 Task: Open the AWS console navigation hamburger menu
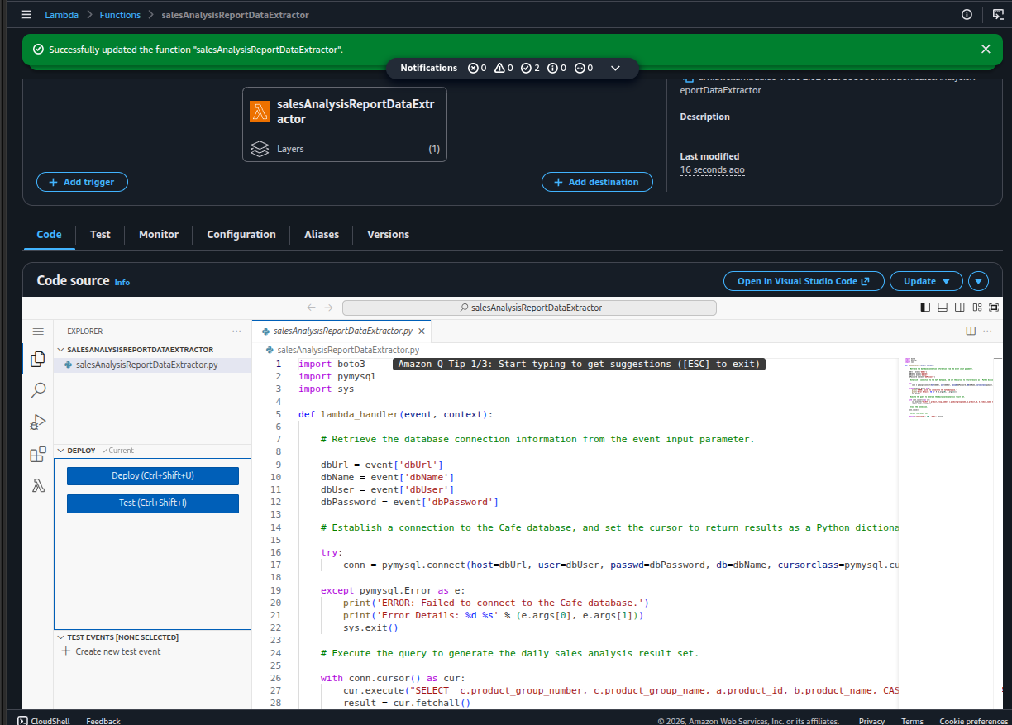[26, 15]
